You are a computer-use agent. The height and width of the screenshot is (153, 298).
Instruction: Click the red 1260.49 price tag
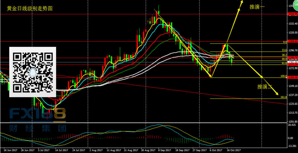click(x=292, y=77)
